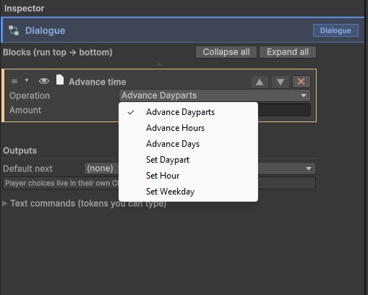The width and height of the screenshot is (368, 295).
Task: Collapse the Advance time block arrow
Action: coord(27,80)
